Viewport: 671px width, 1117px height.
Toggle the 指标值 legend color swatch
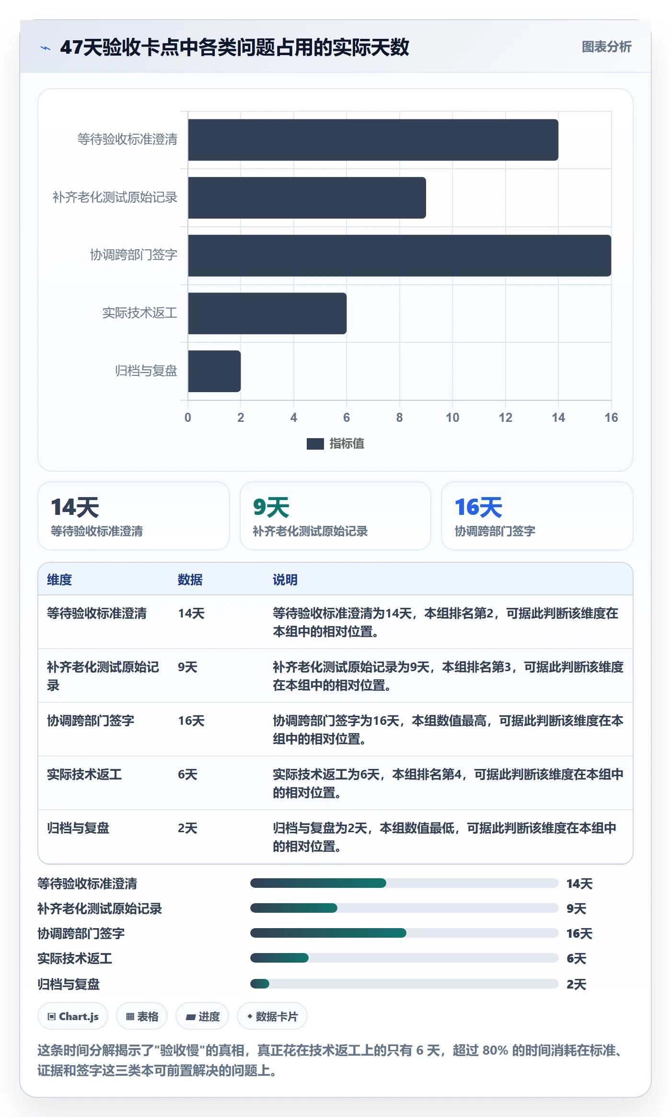(315, 444)
